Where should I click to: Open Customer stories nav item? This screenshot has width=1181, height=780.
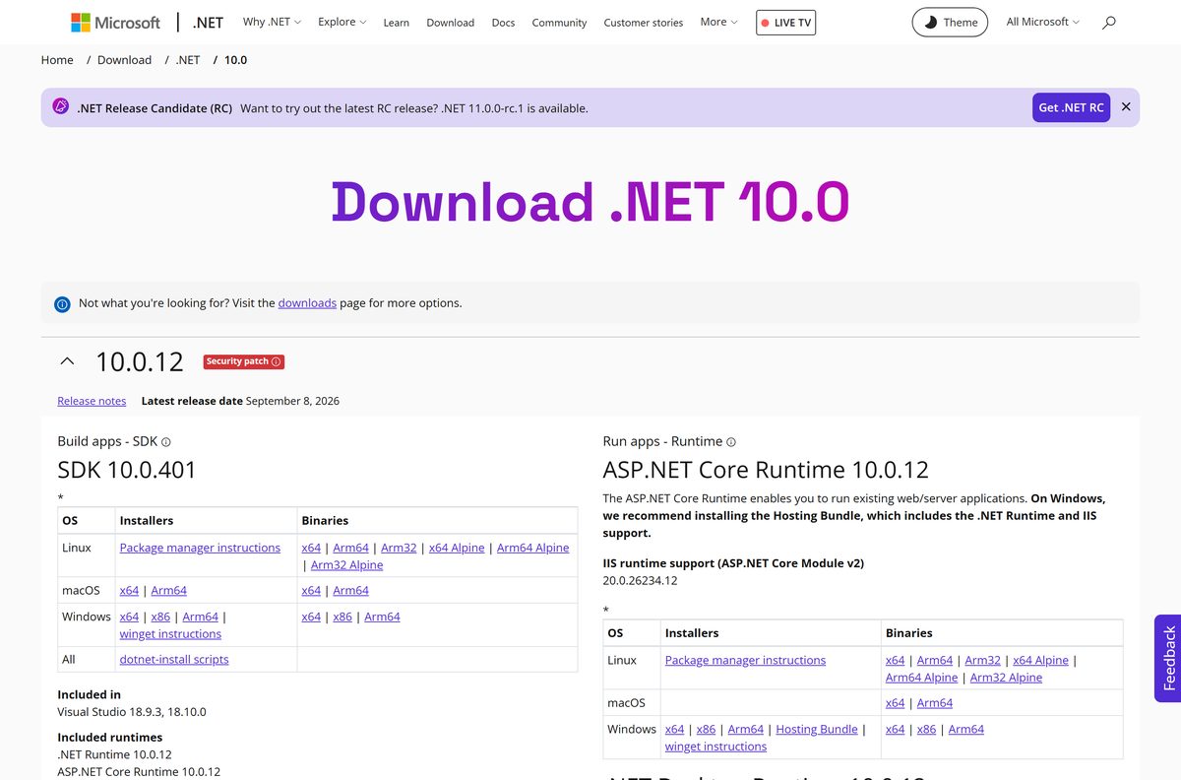[x=644, y=23]
